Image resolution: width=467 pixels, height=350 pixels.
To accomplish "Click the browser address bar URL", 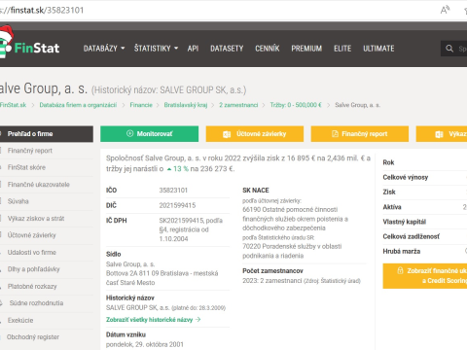I will point(42,10).
